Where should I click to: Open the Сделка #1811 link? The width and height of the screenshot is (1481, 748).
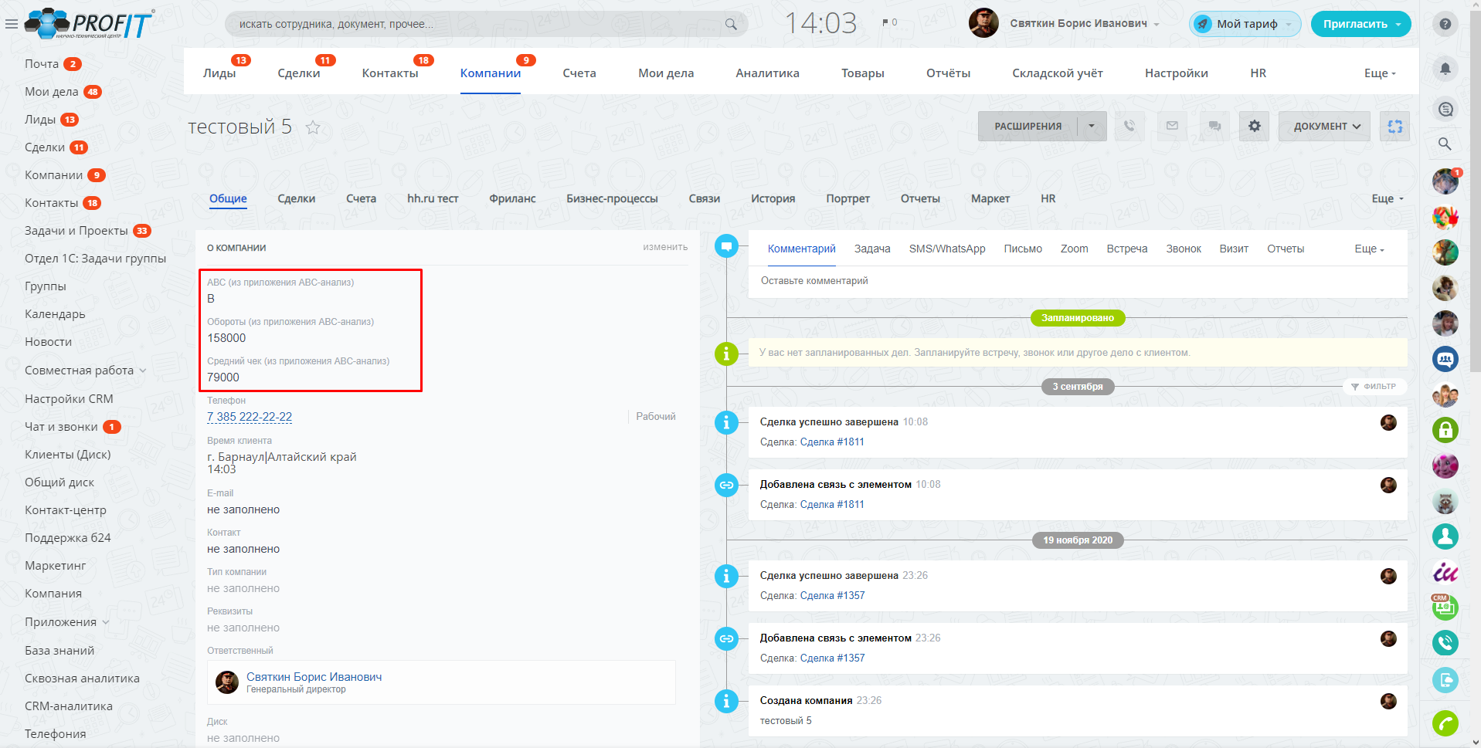832,442
